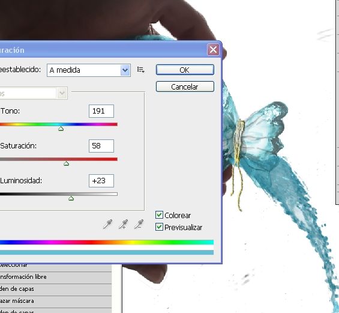Open the A medida preset dropdown
This screenshot has width=339, height=313.
[x=89, y=70]
